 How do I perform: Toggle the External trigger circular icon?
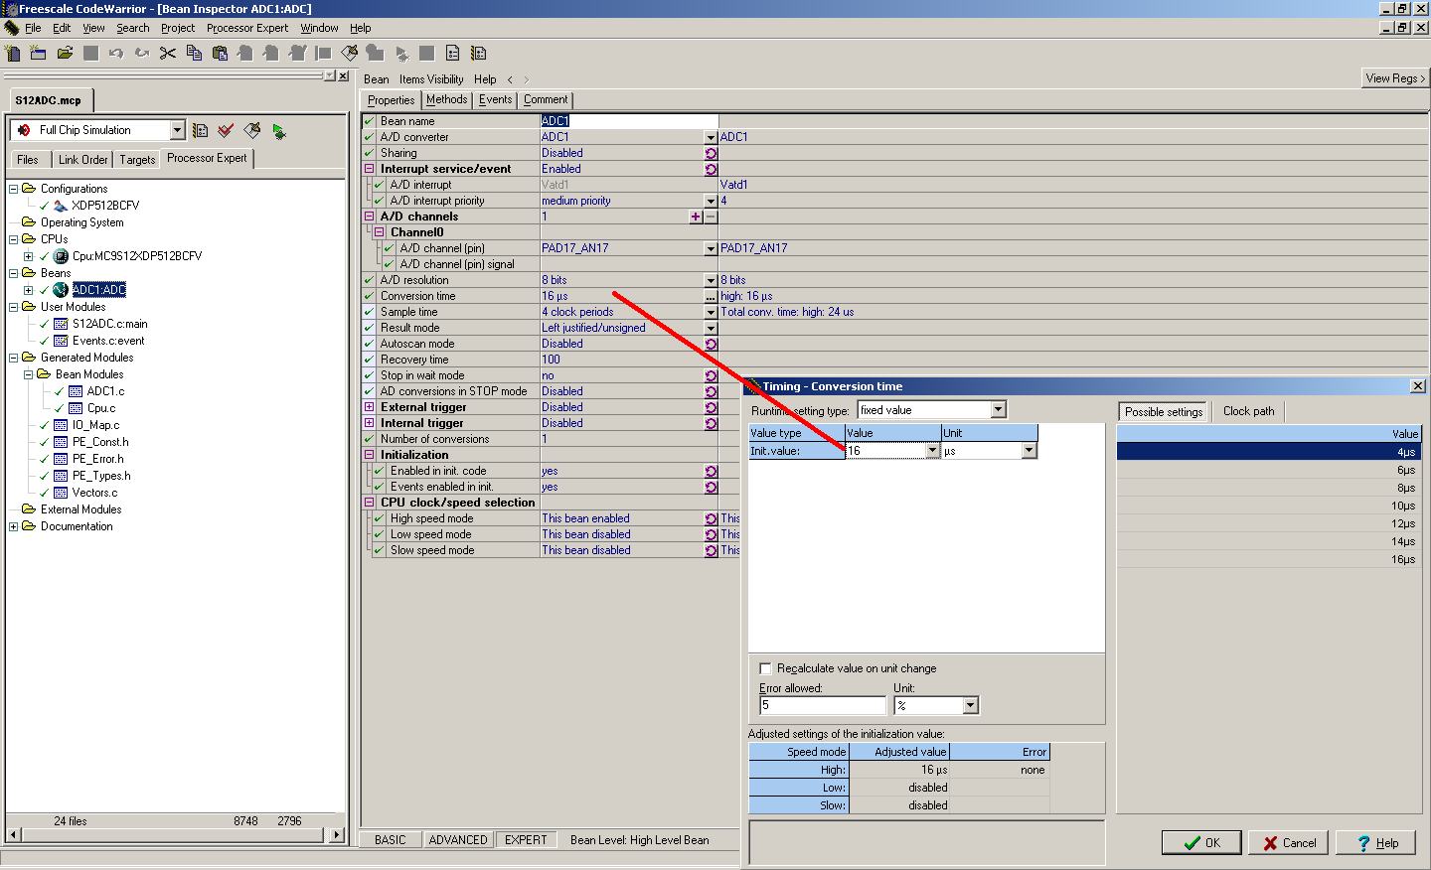coord(711,407)
